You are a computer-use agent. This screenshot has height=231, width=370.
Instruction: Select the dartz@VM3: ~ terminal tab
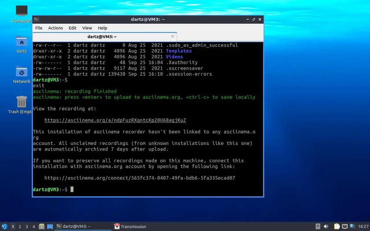[x=105, y=37]
